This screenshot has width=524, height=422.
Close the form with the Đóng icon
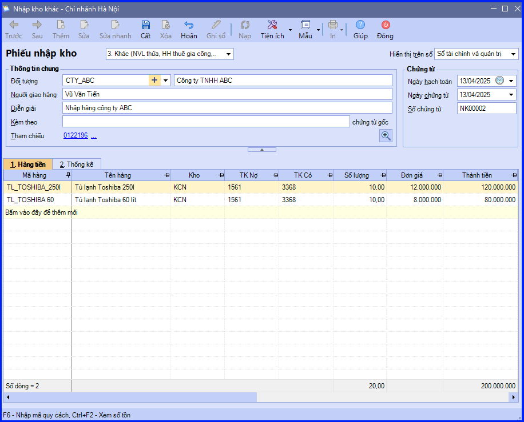[x=386, y=25]
